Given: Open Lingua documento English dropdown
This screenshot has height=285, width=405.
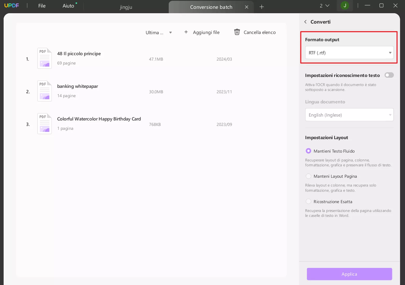Looking at the screenshot, I should (349, 115).
